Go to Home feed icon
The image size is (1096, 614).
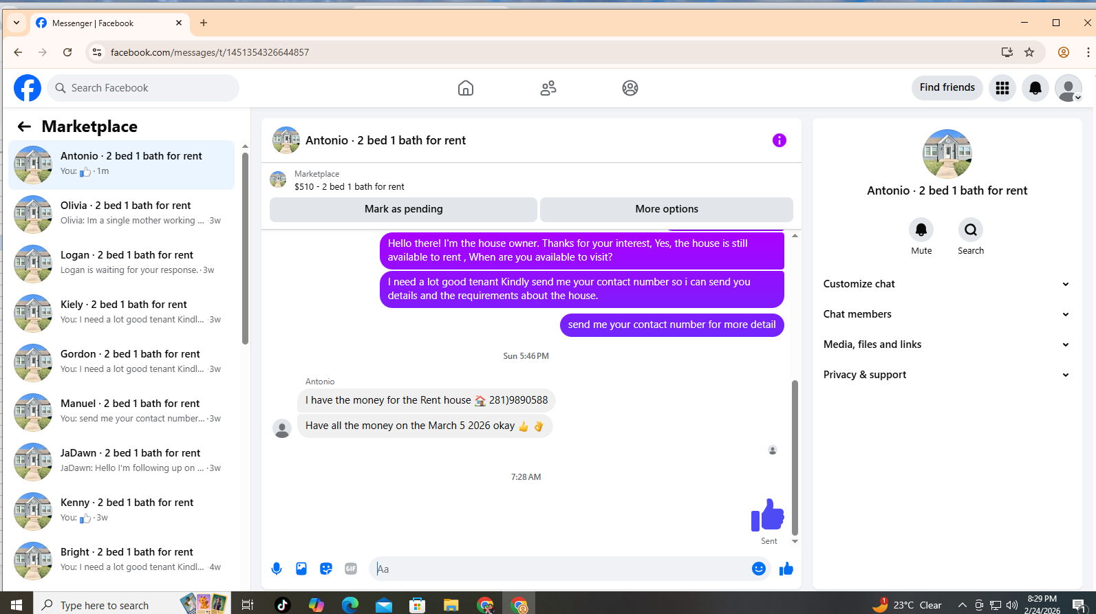tap(466, 88)
